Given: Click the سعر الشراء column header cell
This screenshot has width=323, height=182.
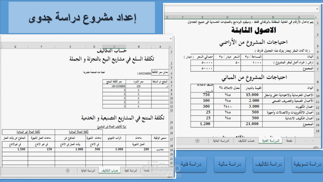Looking at the screenshot, I should pos(139,82).
